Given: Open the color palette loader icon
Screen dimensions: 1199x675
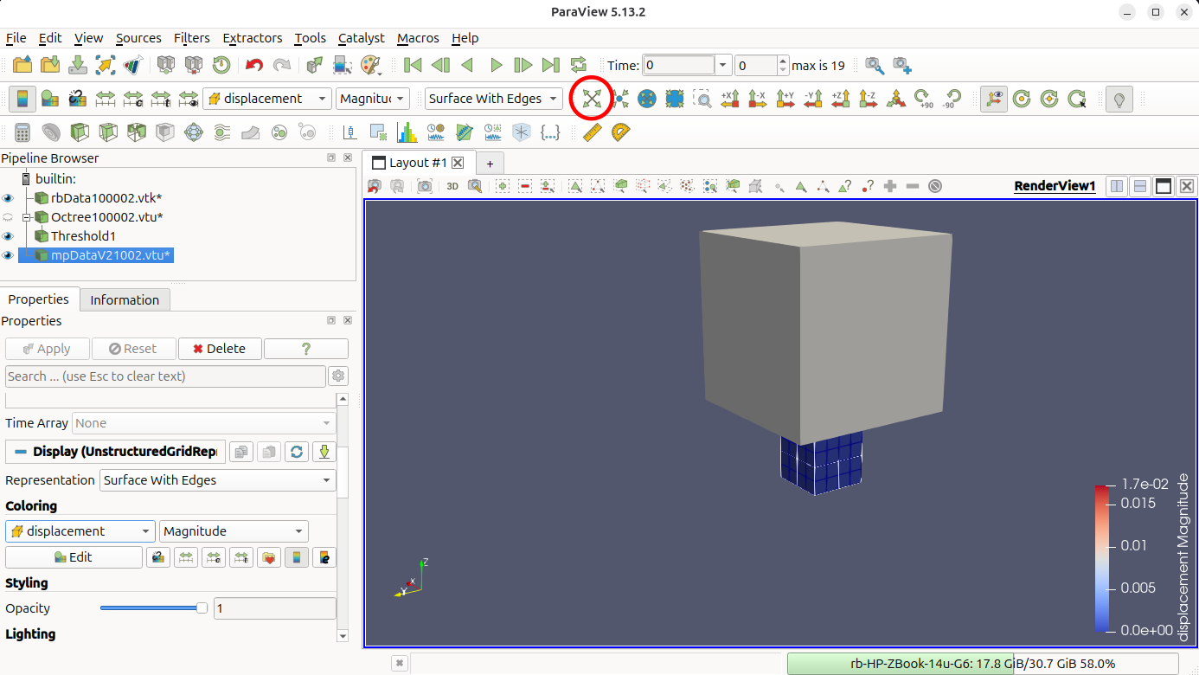Looking at the screenshot, I should tap(370, 65).
